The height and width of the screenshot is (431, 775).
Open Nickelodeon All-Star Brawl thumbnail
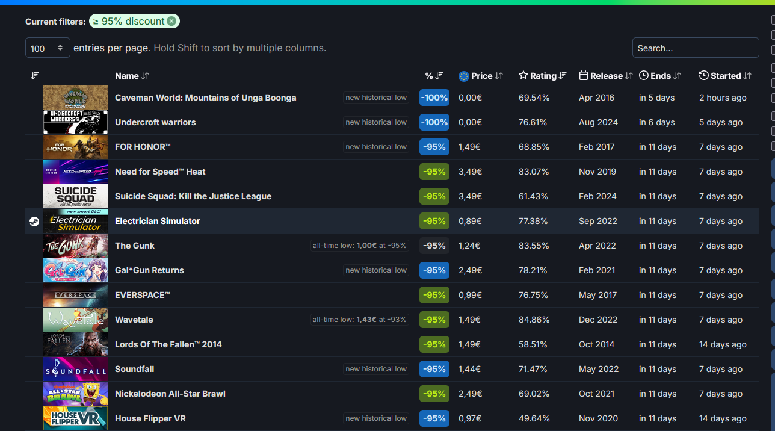pyautogui.click(x=75, y=394)
